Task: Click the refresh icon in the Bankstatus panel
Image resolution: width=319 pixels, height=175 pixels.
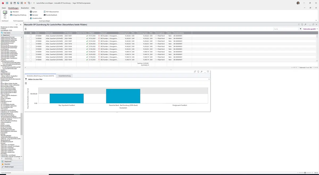Action: (x=198, y=72)
